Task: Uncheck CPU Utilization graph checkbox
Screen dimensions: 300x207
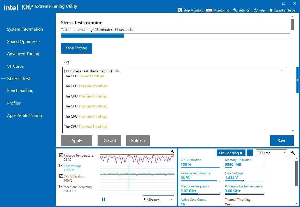Action: 61,176
